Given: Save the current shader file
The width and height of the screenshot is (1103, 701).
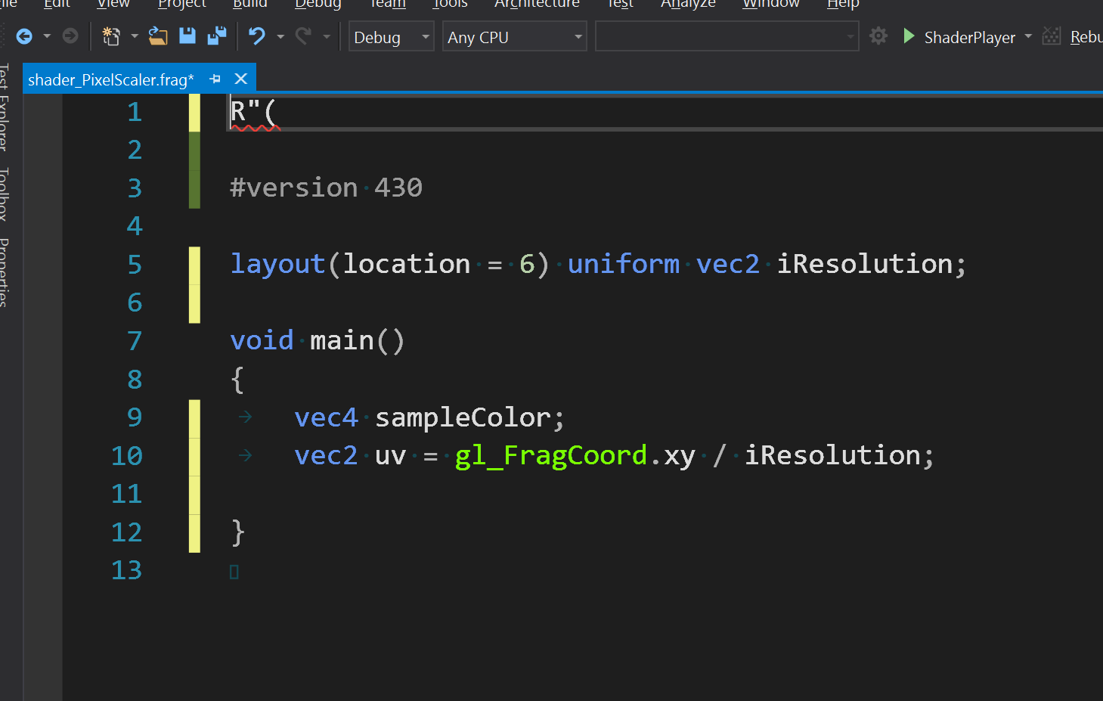Looking at the screenshot, I should (x=187, y=36).
